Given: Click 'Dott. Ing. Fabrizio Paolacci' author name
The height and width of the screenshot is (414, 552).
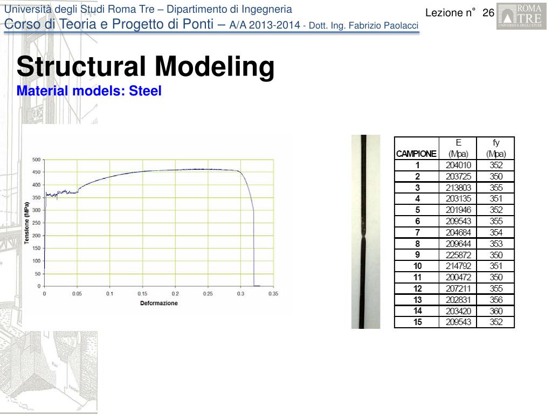Looking at the screenshot, I should pyautogui.click(x=363, y=25).
